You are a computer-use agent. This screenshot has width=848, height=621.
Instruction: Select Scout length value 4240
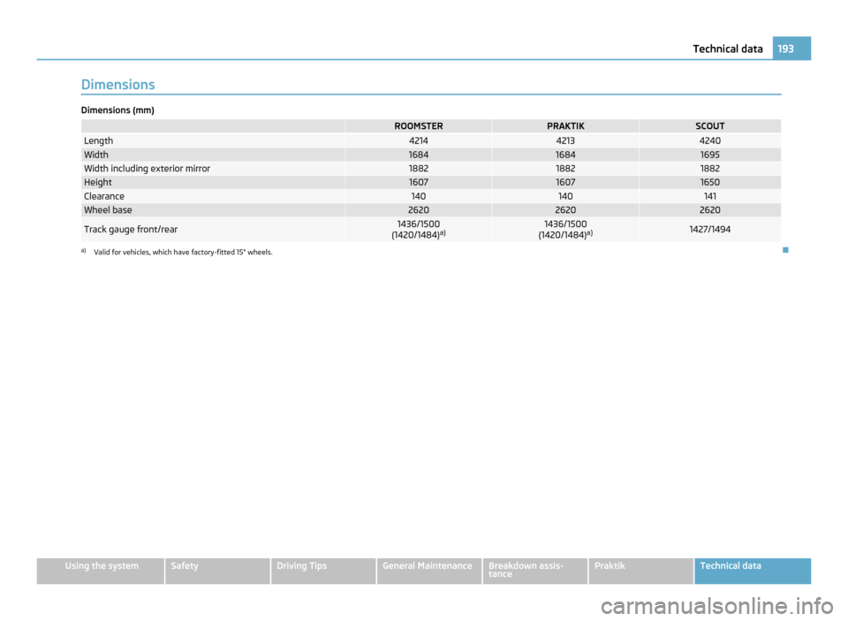(709, 140)
